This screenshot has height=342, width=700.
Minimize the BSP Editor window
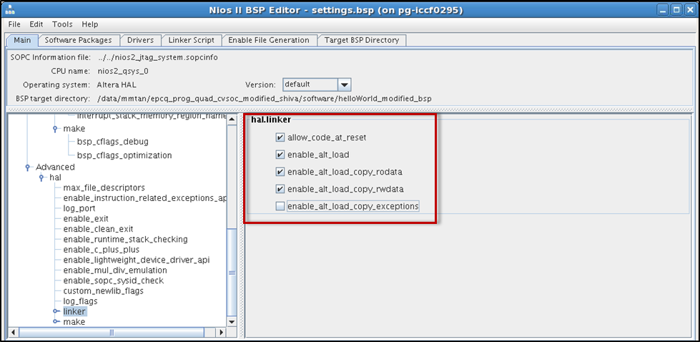664,10
